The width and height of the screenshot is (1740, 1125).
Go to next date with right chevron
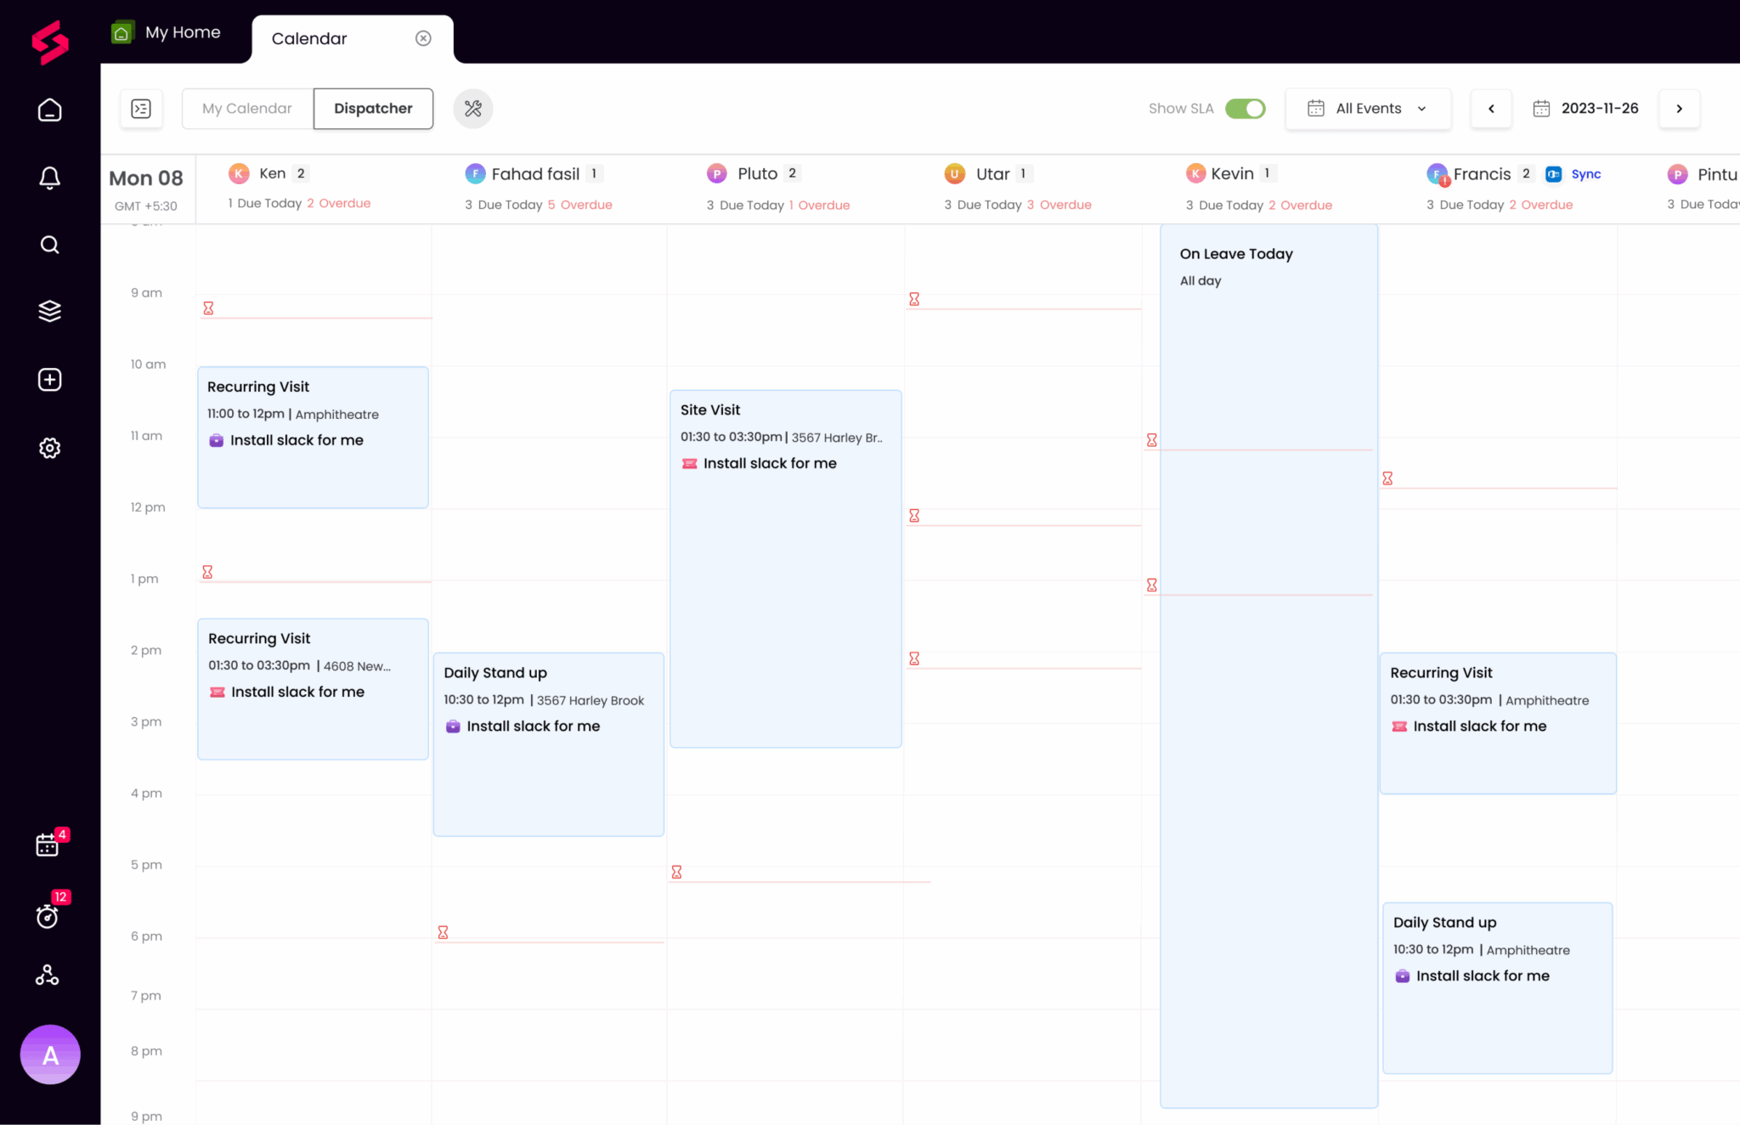pos(1679,109)
